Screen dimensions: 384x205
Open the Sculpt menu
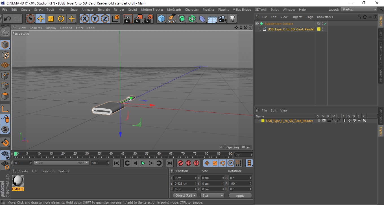point(133,10)
